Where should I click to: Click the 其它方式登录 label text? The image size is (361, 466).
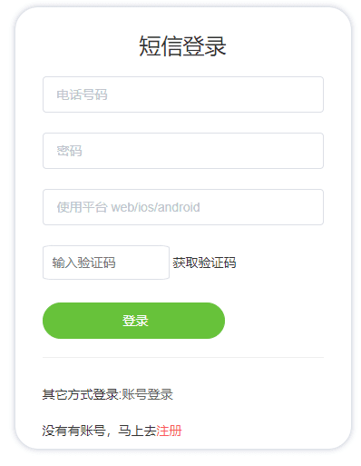(81, 394)
